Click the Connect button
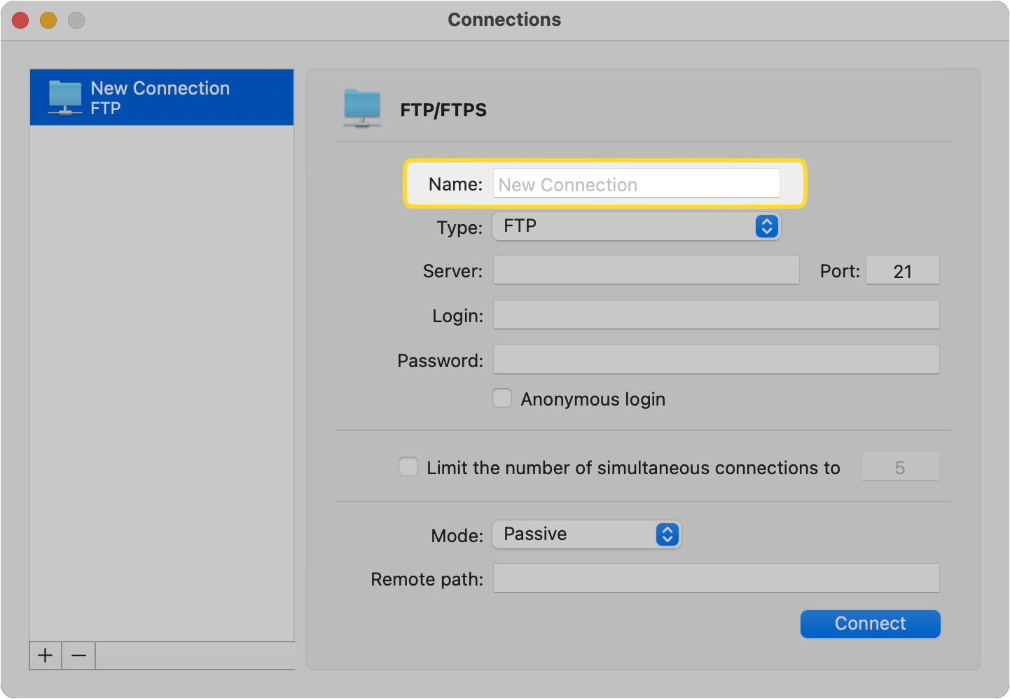The image size is (1010, 699). tap(870, 623)
